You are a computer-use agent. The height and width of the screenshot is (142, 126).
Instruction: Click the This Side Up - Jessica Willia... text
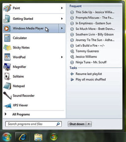(x=95, y=12)
